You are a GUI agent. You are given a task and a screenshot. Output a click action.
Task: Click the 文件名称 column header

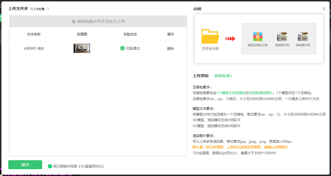point(34,34)
